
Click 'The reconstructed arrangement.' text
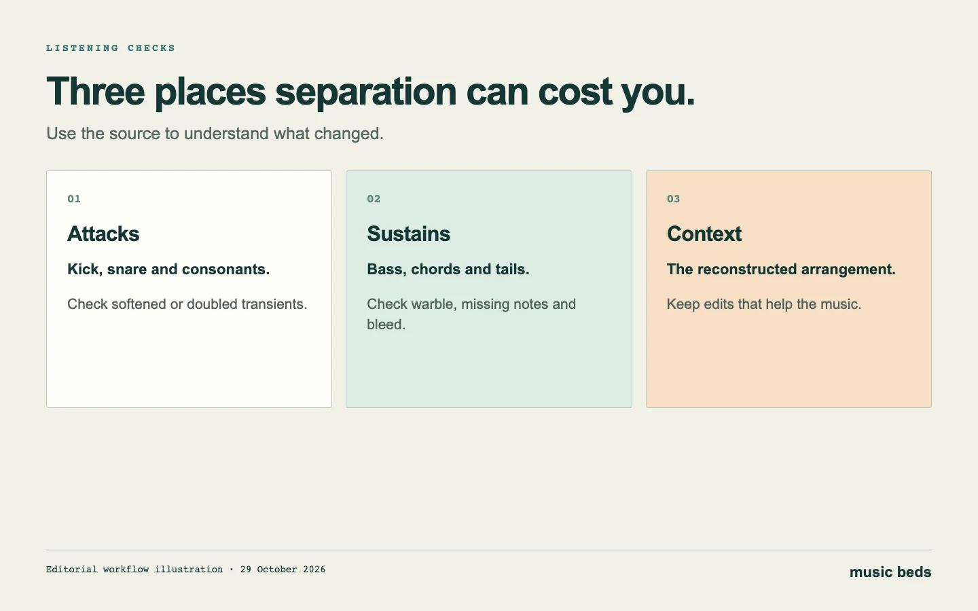click(781, 270)
